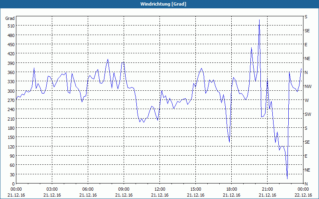Click the 510 value on the y-axis
The width and height of the screenshot is (319, 199).
pyautogui.click(x=11, y=26)
